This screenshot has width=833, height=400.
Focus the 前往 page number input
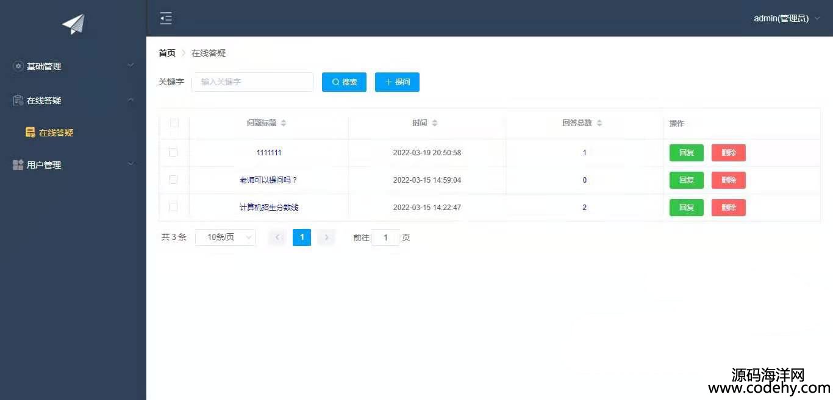(385, 237)
